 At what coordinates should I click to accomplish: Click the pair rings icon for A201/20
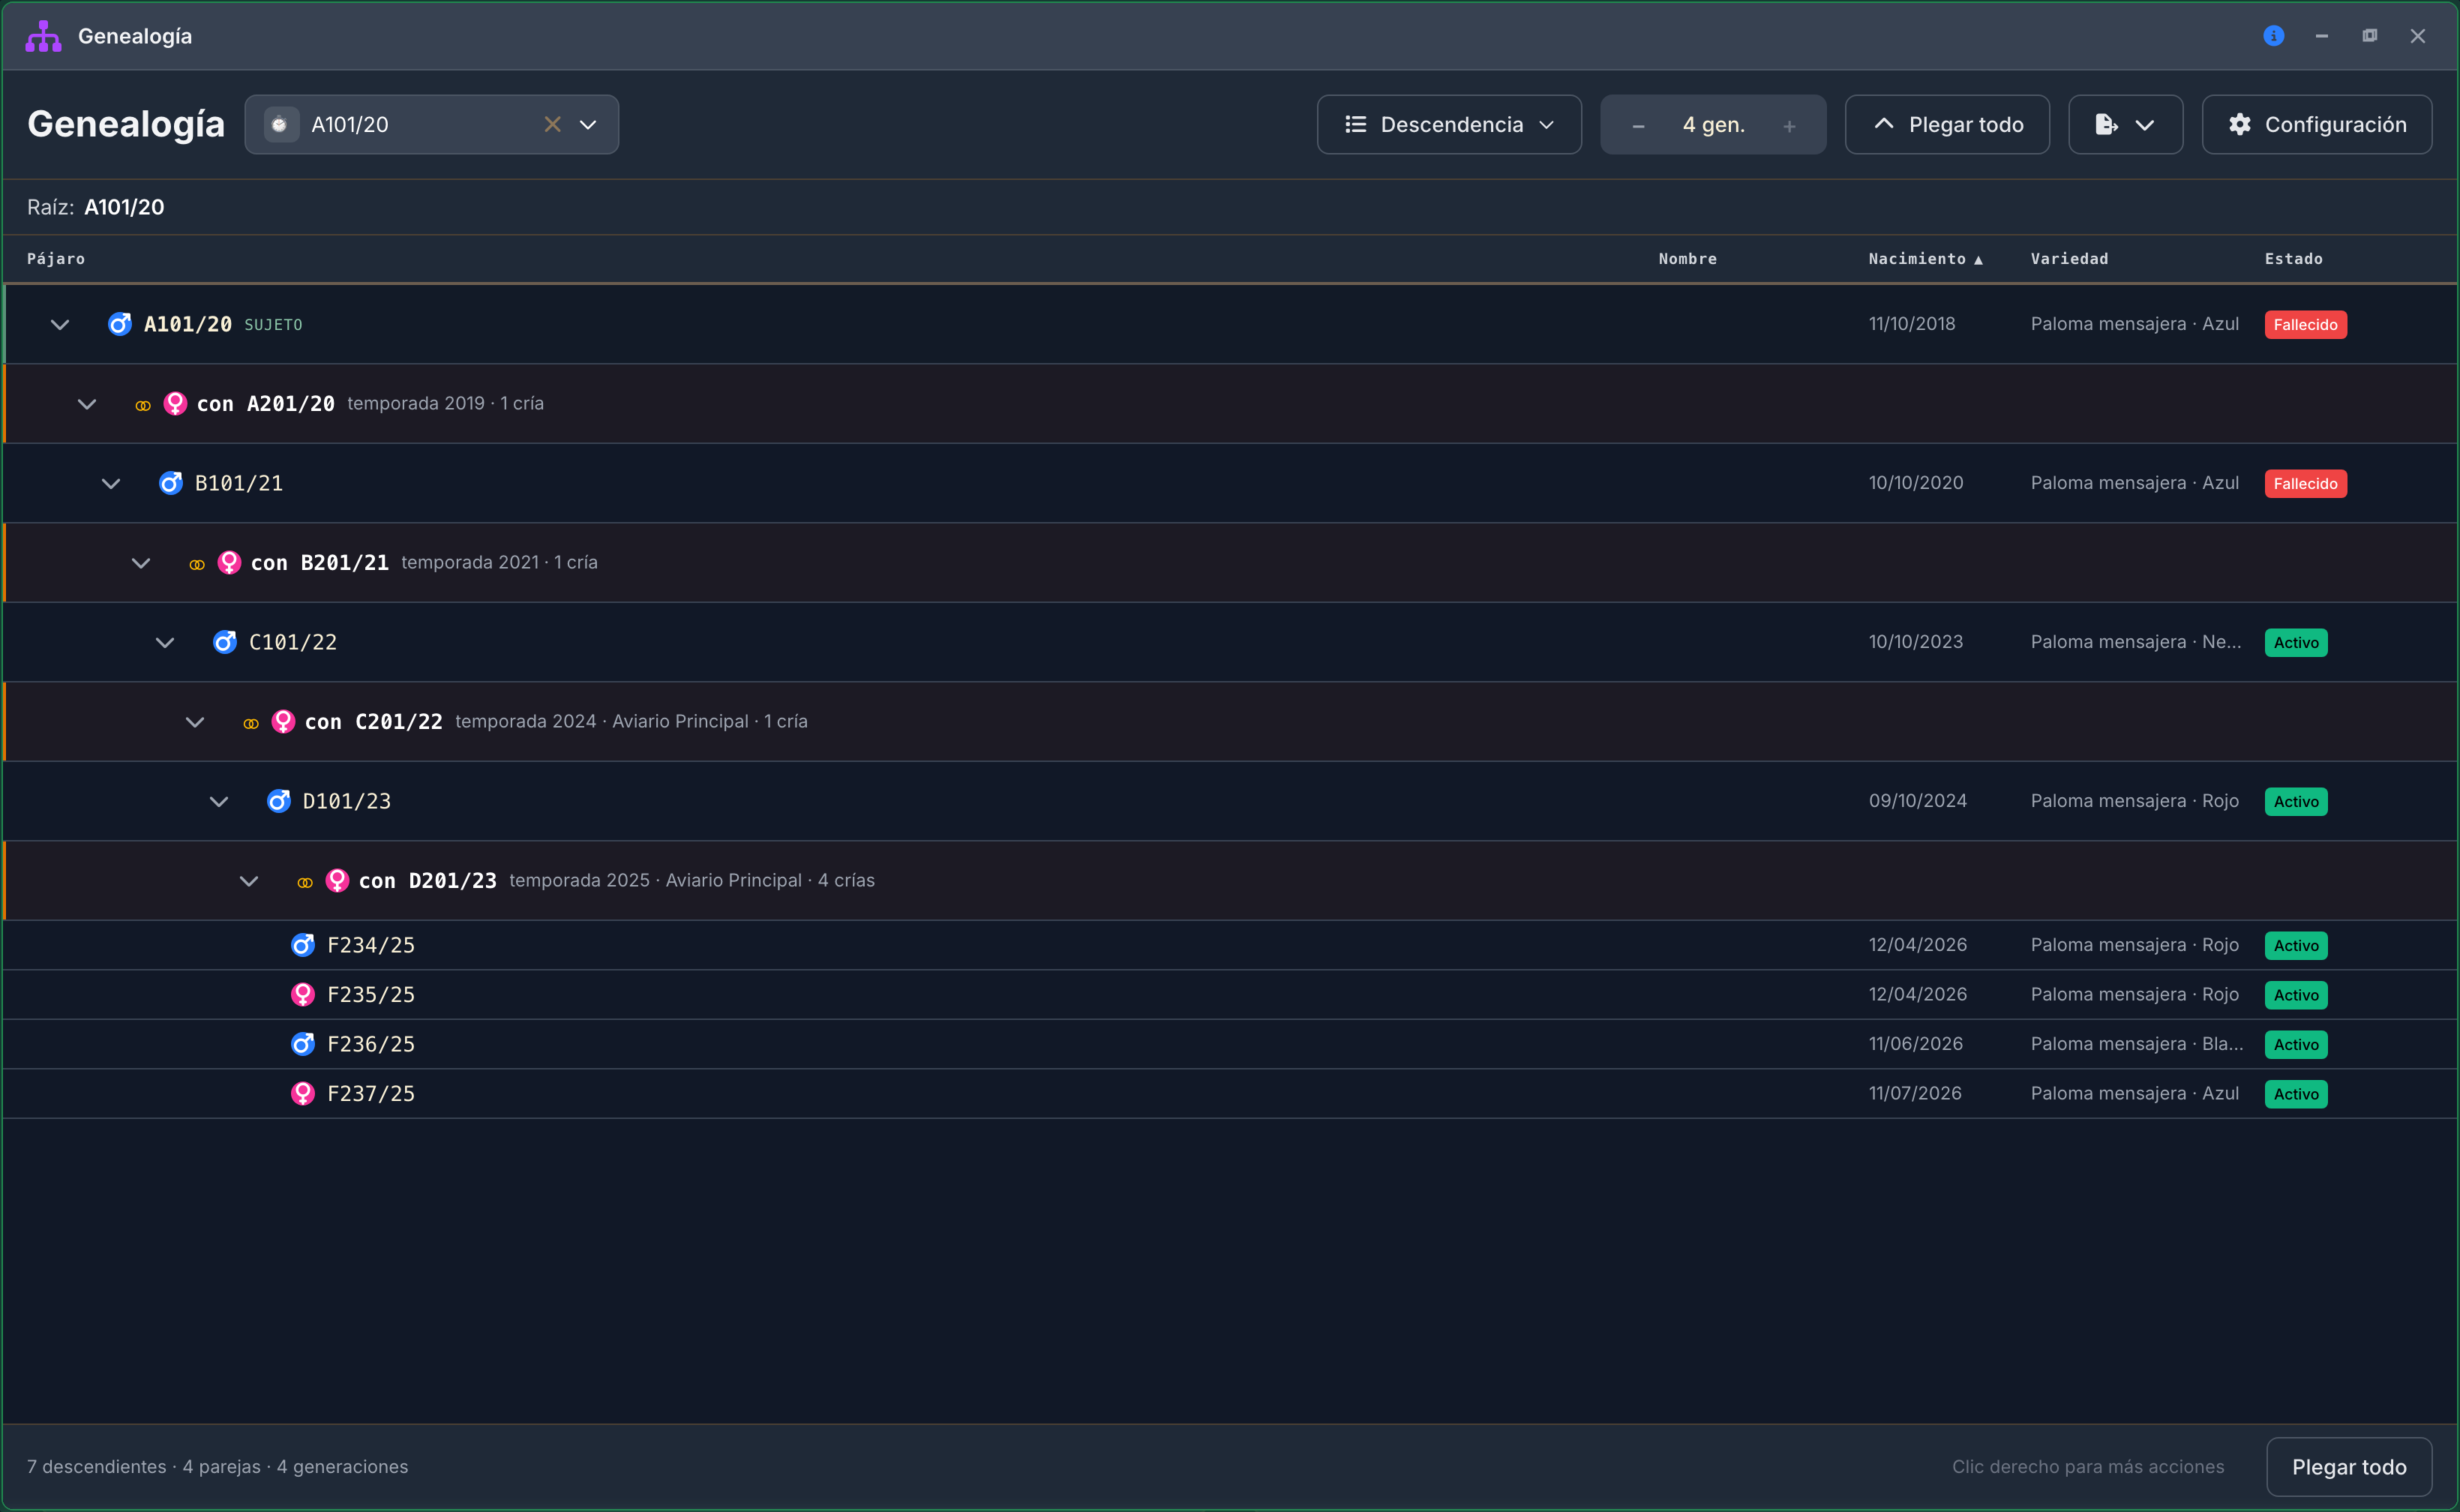click(143, 405)
